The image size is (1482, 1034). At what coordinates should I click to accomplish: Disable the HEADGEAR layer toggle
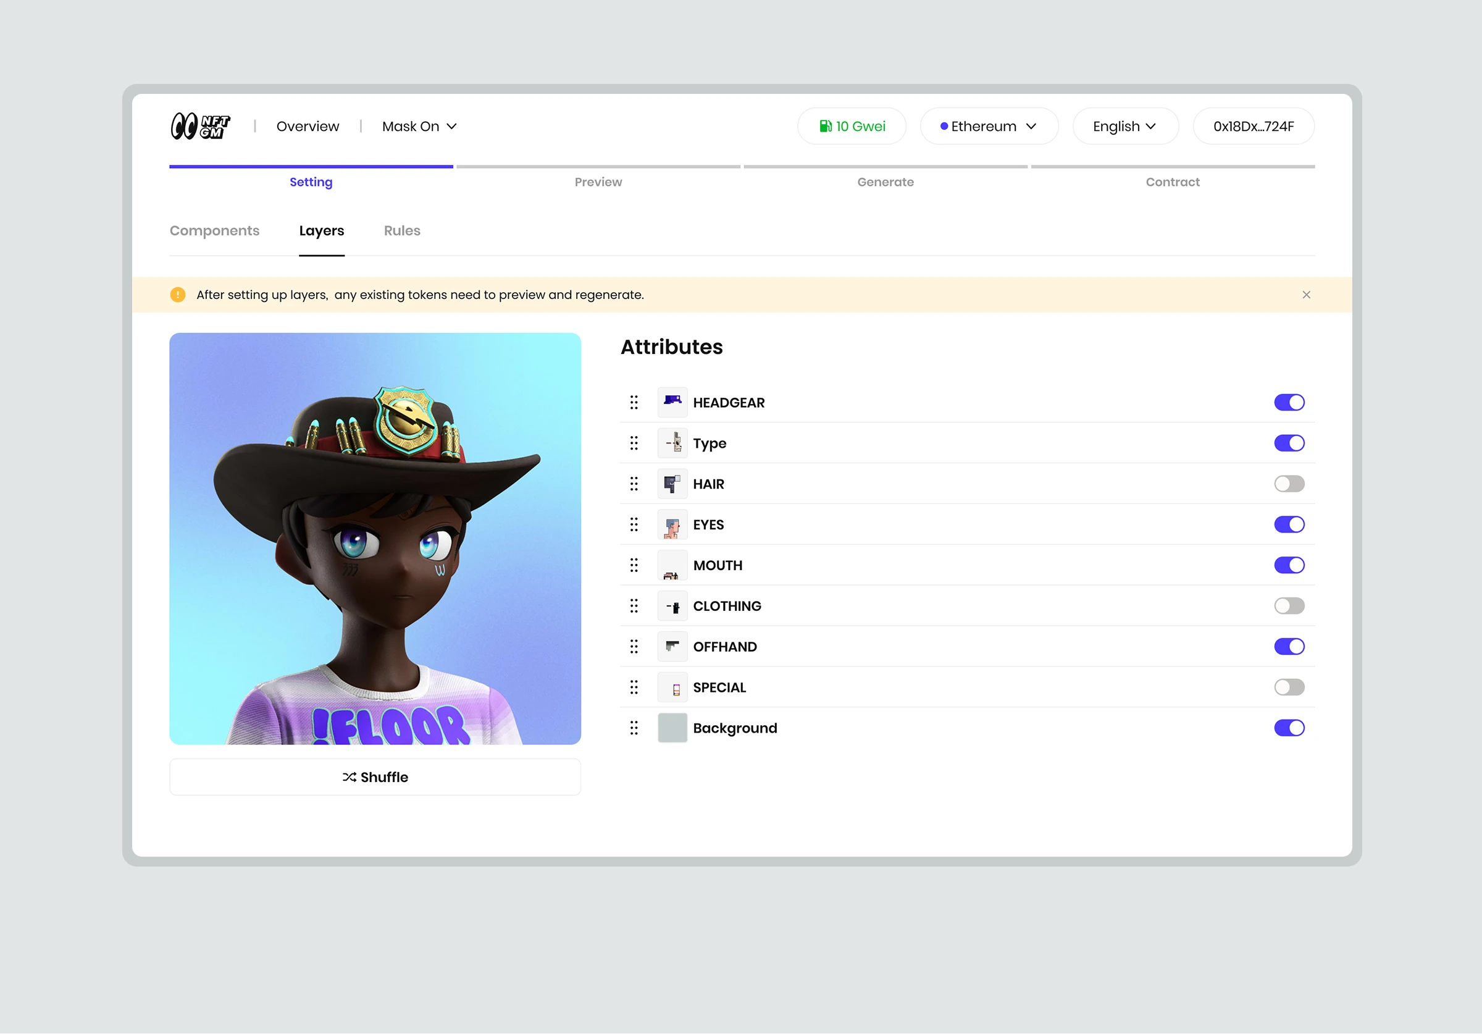(1289, 402)
